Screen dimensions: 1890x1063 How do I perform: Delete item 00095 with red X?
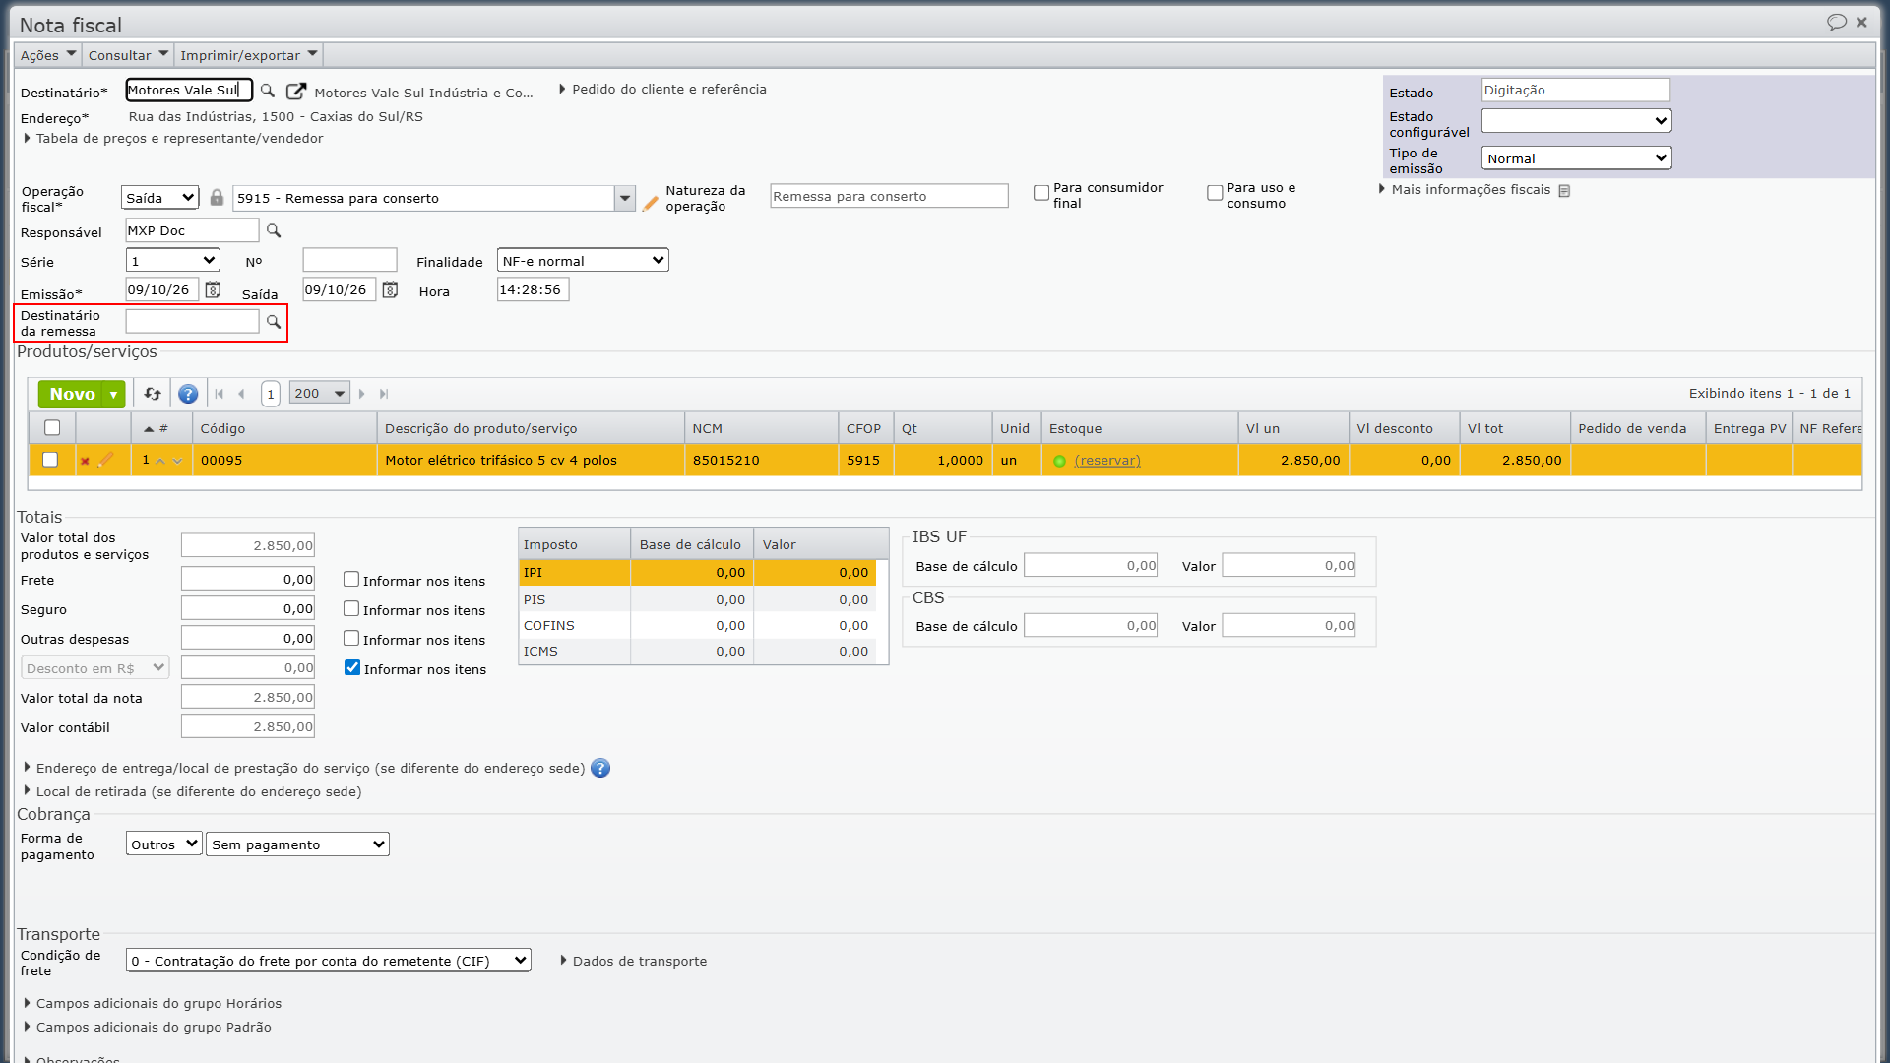click(85, 461)
